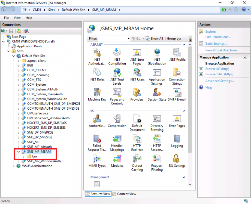251x204 pixels.
Task: Browse the application on *:443 https
Action: tap(219, 74)
